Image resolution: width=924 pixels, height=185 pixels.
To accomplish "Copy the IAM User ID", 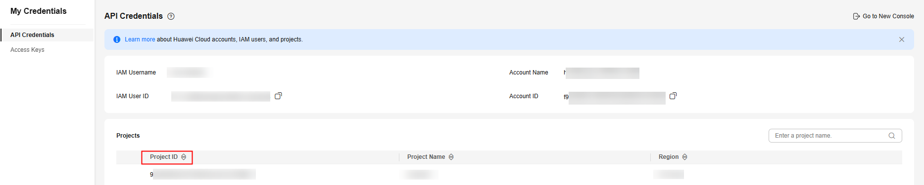I will tap(278, 96).
